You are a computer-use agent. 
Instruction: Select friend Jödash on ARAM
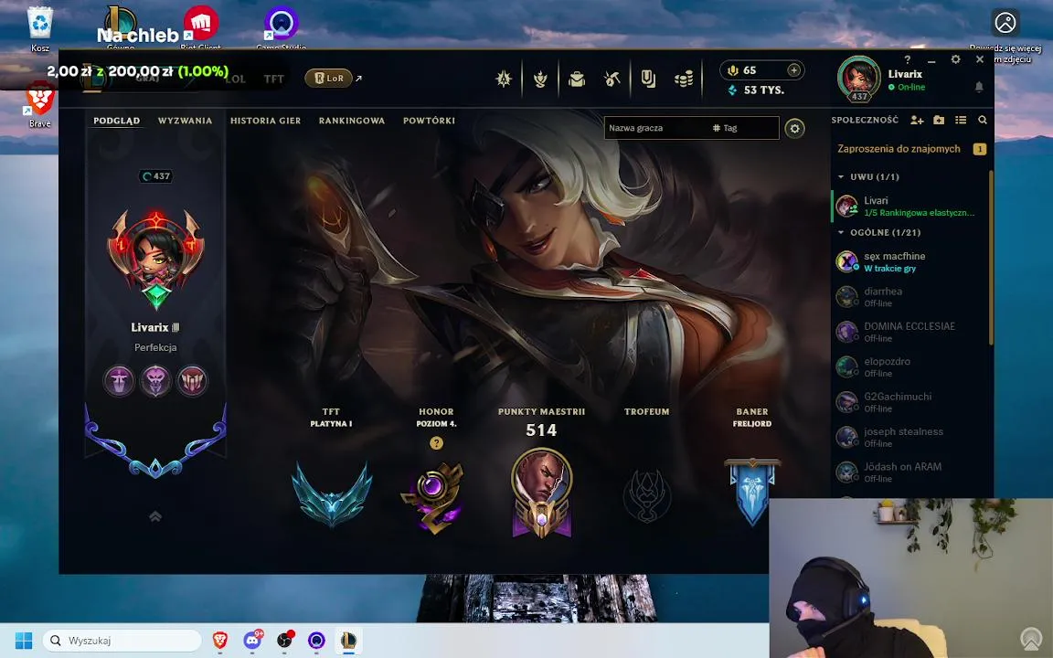coord(910,472)
